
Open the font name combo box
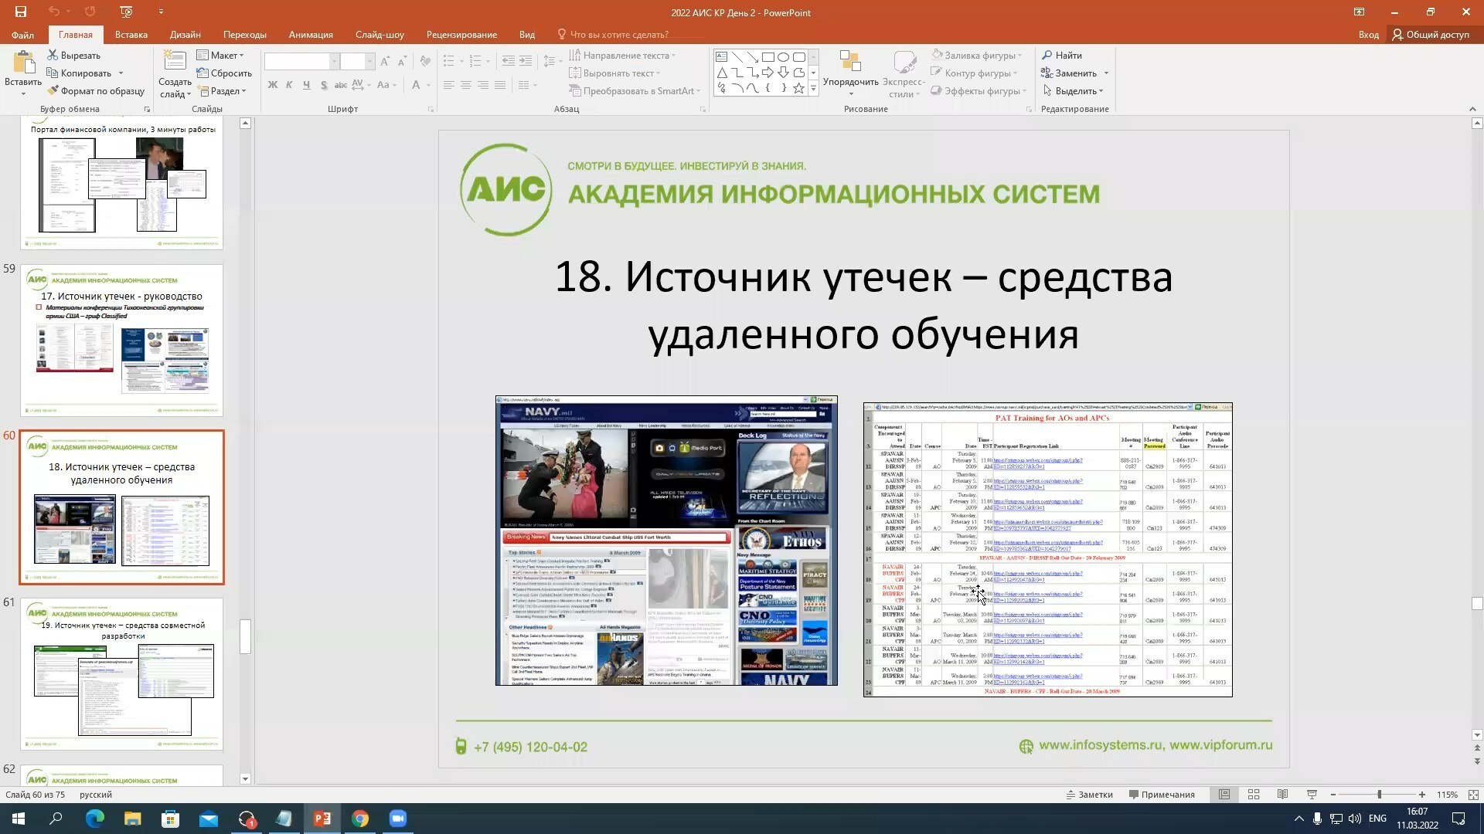click(x=301, y=62)
